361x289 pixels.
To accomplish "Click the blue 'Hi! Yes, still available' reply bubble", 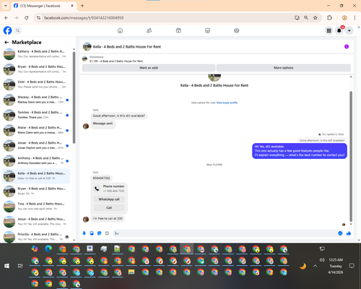I will pyautogui.click(x=300, y=151).
